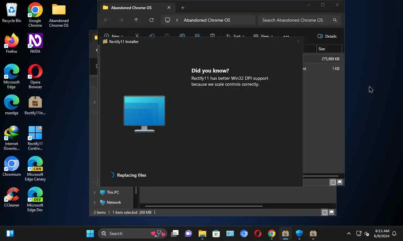Open the Sort dropdown in Explorer toolbar
The width and height of the screenshot is (403, 241).
(x=235, y=36)
